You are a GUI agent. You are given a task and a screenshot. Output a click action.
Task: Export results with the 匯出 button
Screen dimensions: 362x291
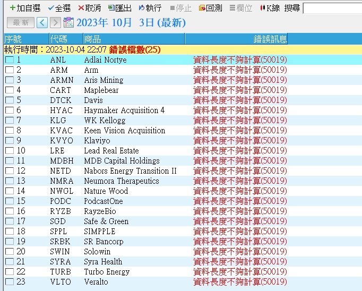pos(119,8)
